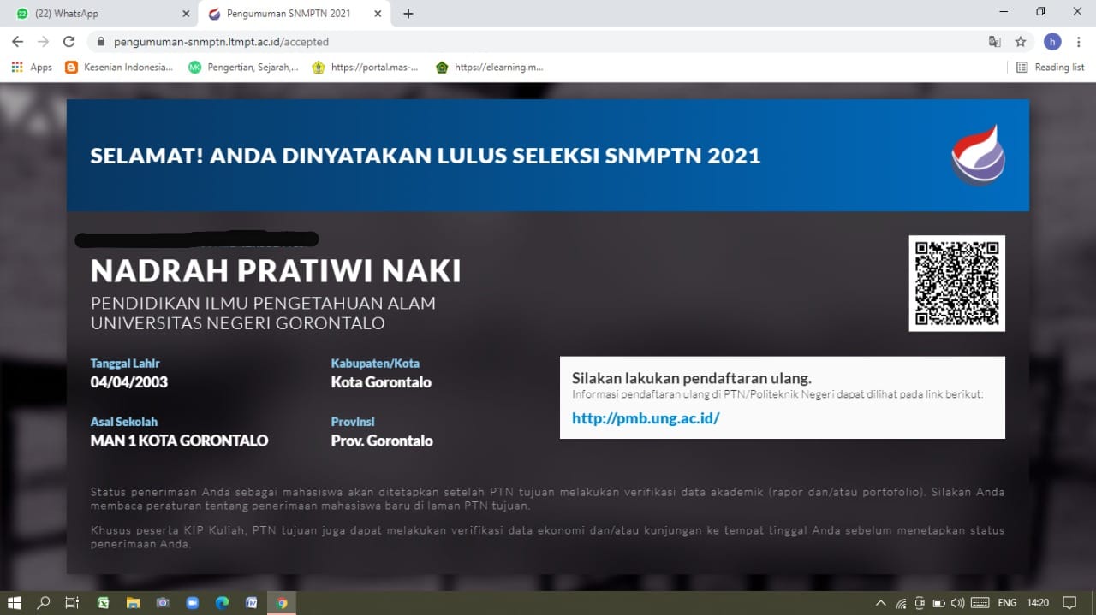Select the Pengumuman SNMPTN 2021 tab
The height and width of the screenshot is (615, 1096).
(295, 14)
